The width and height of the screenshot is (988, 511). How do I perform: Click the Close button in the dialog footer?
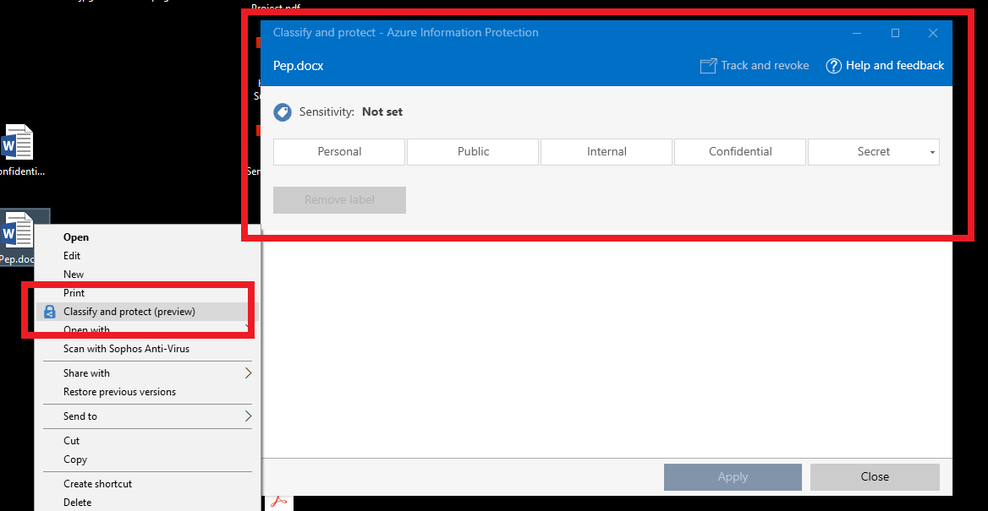[x=875, y=477]
